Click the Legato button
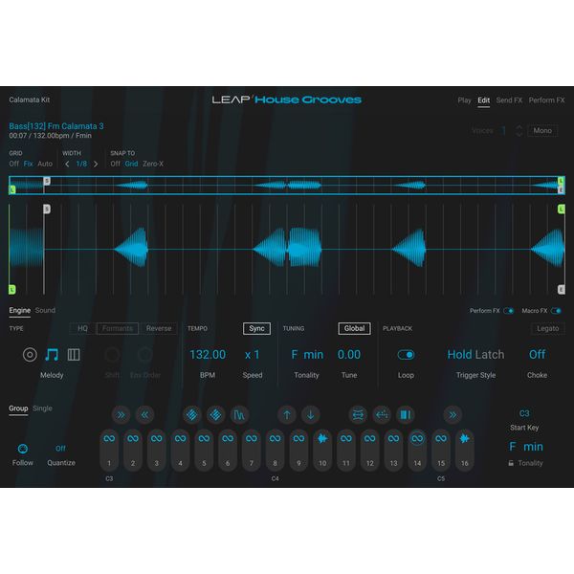Image resolution: width=574 pixels, height=574 pixels. click(x=547, y=328)
